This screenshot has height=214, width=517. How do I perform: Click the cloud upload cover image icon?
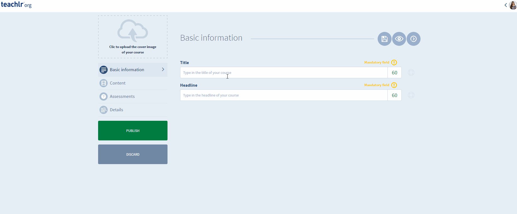pos(133,31)
